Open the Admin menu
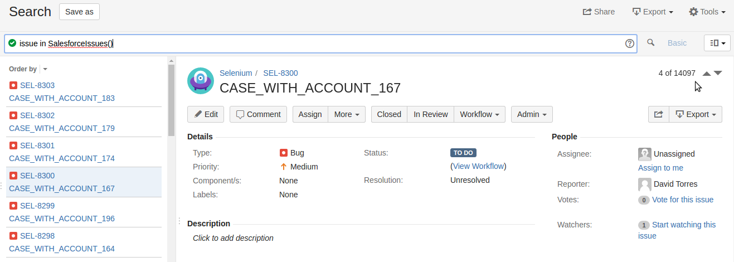The image size is (734, 262). click(x=531, y=114)
